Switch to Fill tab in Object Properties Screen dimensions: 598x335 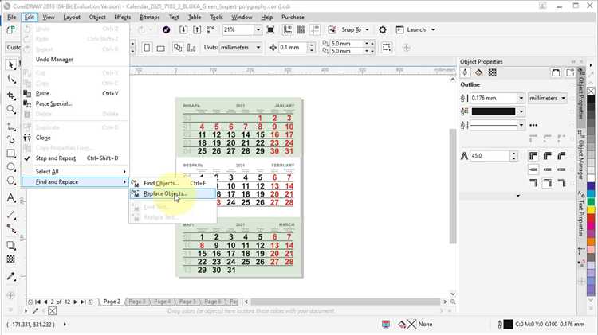[478, 72]
